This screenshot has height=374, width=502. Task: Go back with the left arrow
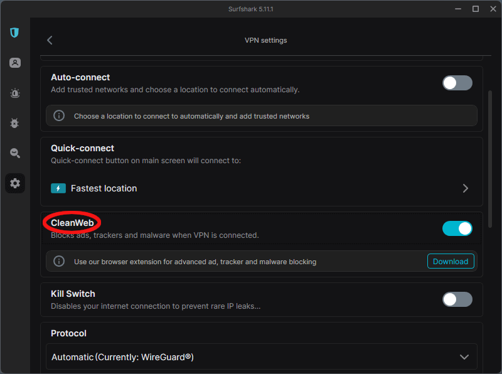[x=50, y=40]
